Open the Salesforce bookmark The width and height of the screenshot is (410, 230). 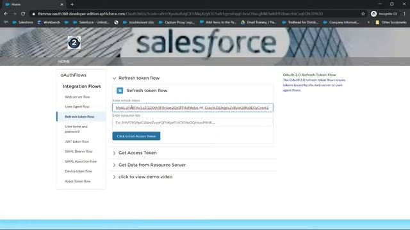[x=23, y=22]
